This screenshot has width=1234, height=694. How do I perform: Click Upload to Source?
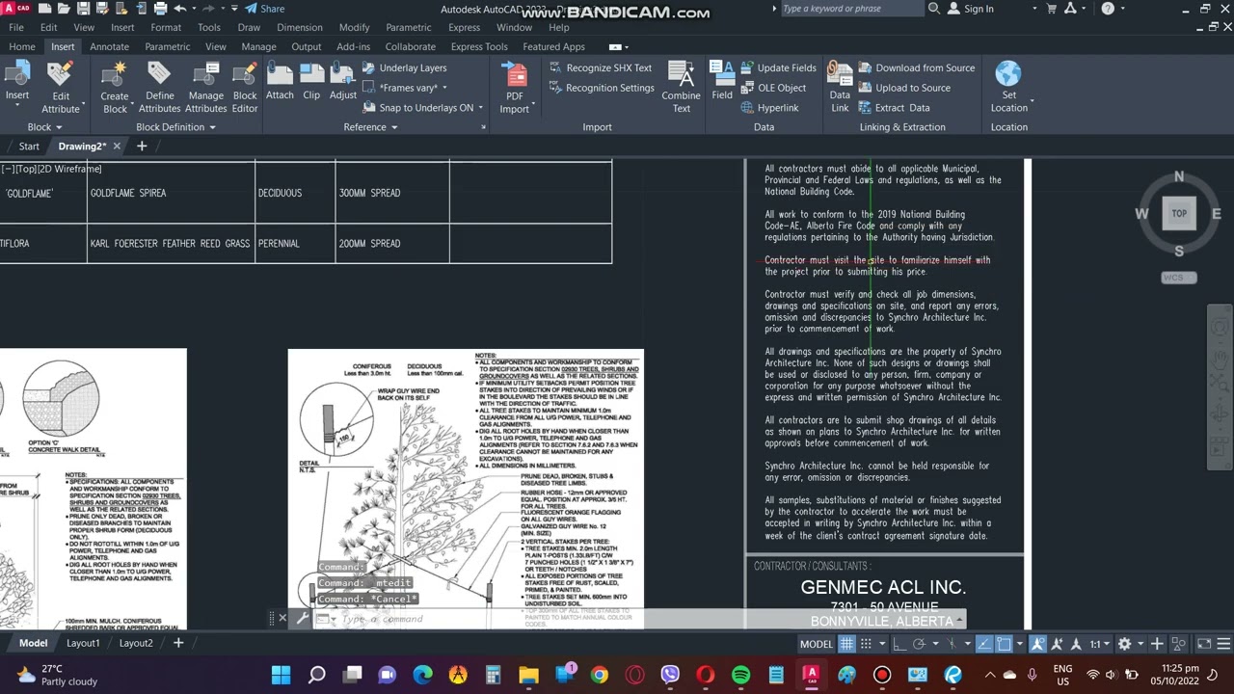point(904,88)
